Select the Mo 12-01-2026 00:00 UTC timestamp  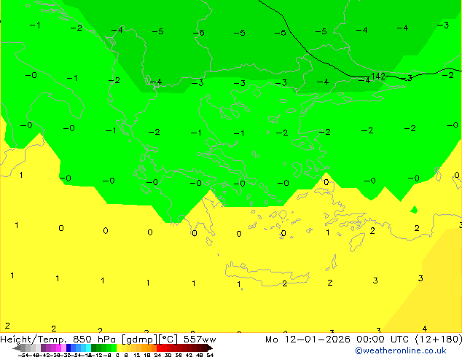[338, 340]
